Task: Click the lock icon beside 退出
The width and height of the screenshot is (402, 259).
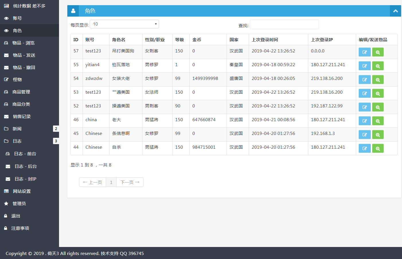Action: click(5, 216)
